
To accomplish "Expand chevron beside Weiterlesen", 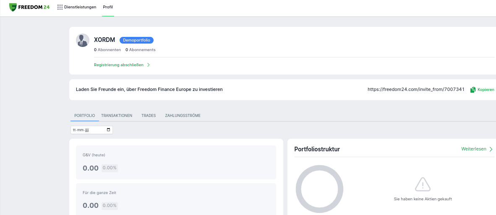I will point(491,149).
